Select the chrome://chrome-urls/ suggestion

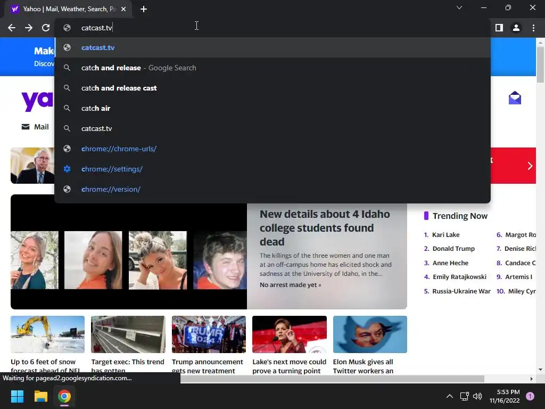click(272, 149)
